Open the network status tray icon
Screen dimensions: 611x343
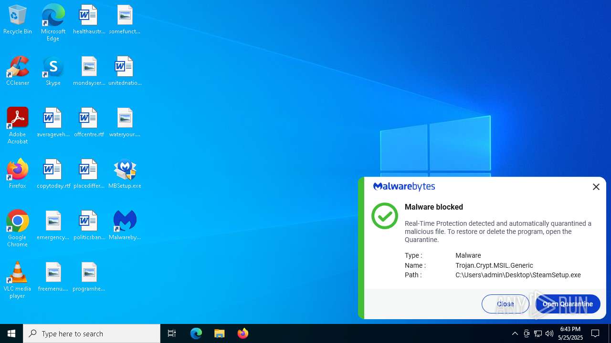point(538,333)
